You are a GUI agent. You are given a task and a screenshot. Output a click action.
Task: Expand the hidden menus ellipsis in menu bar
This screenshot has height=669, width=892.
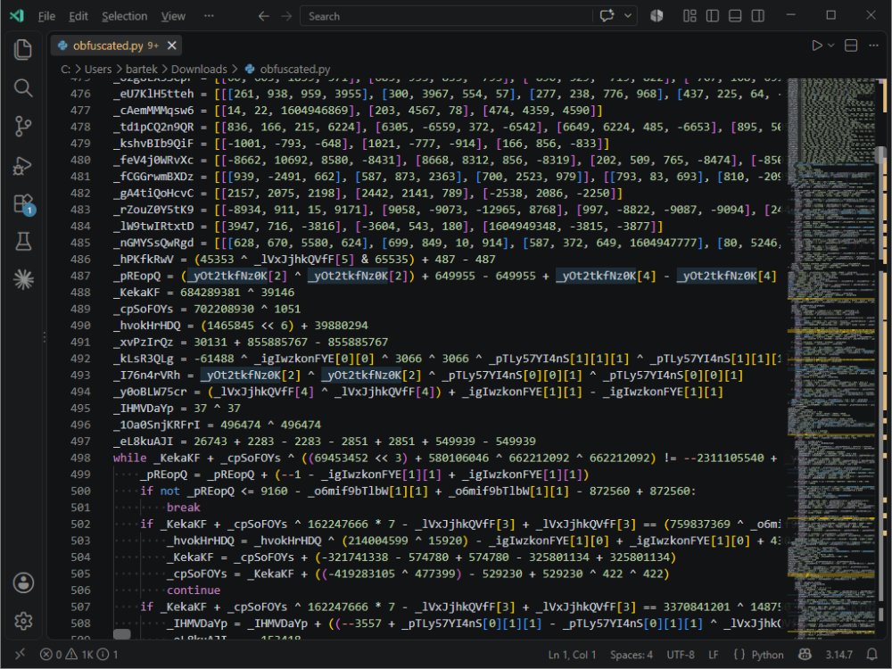[209, 16]
